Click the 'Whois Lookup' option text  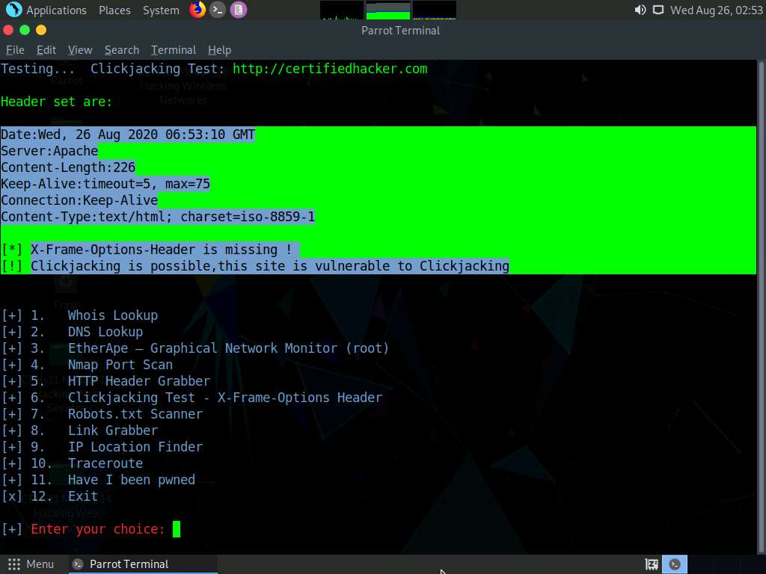pyautogui.click(x=113, y=316)
